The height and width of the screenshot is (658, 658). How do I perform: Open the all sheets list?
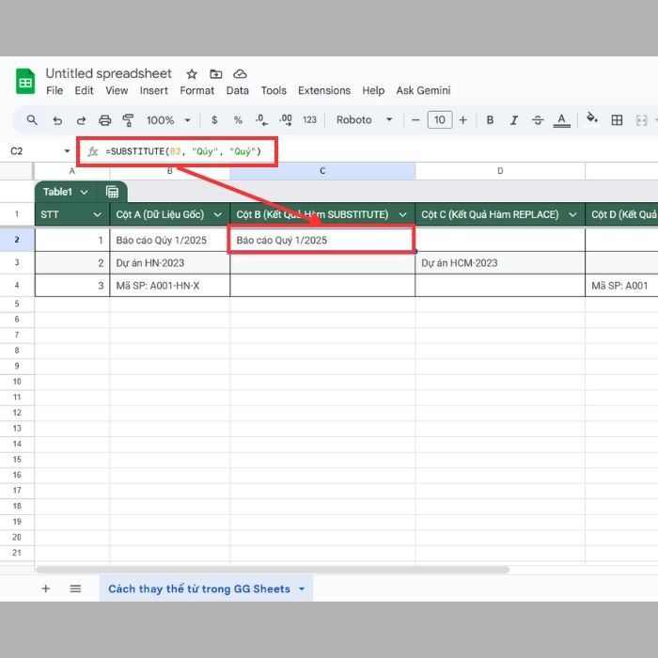coord(75,588)
